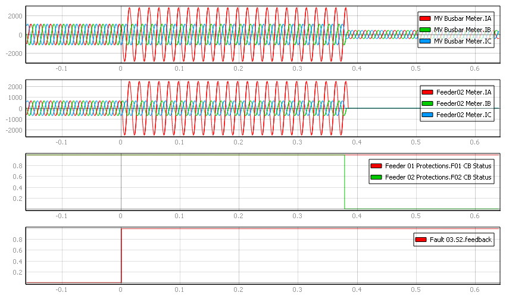
Task: Select the MV Busbar Meter.IA legend label
Action: (462, 18)
